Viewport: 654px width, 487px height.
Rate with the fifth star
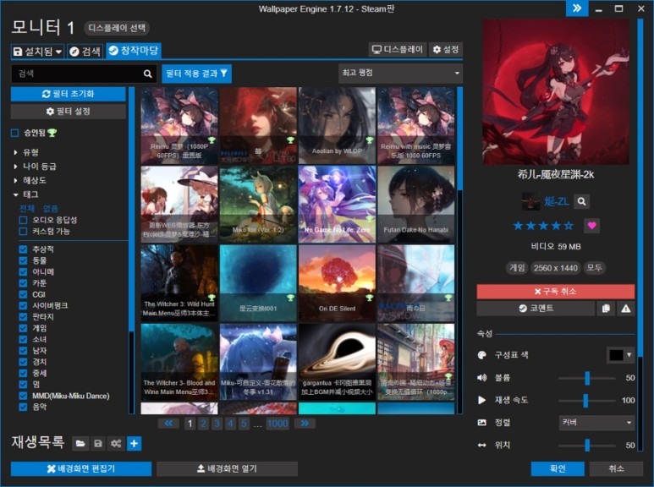tap(569, 226)
